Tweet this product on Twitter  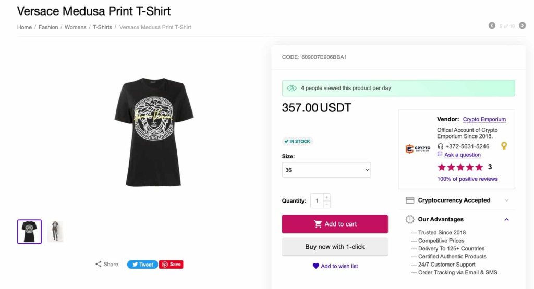pyautogui.click(x=142, y=265)
